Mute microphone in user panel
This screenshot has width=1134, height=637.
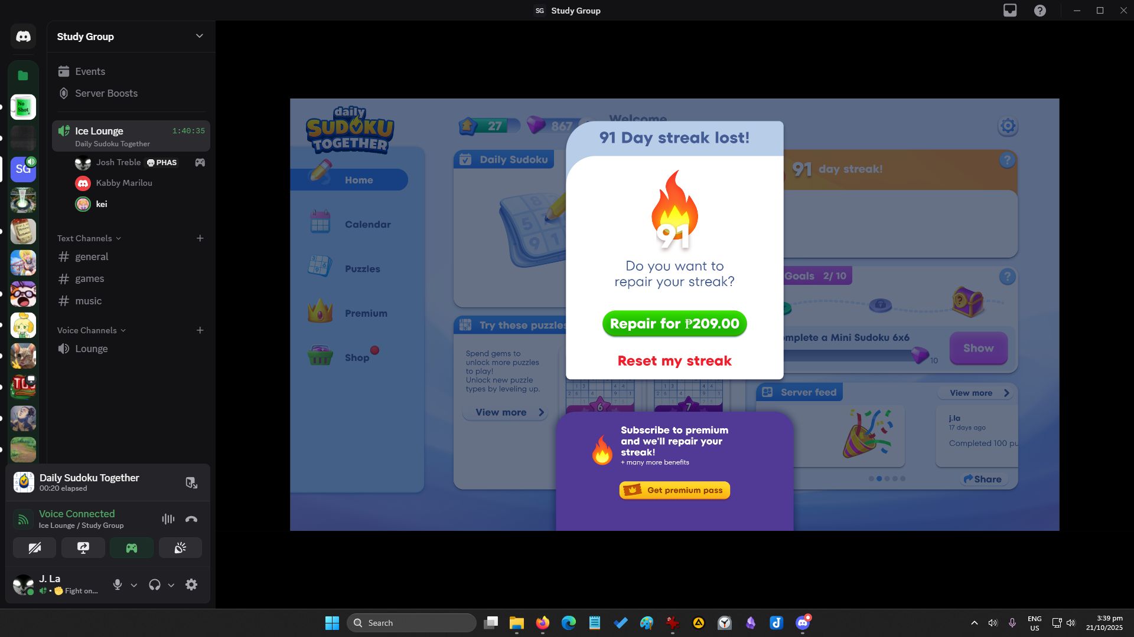[x=118, y=585]
